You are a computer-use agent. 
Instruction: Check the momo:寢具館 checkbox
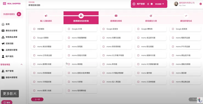173,73
